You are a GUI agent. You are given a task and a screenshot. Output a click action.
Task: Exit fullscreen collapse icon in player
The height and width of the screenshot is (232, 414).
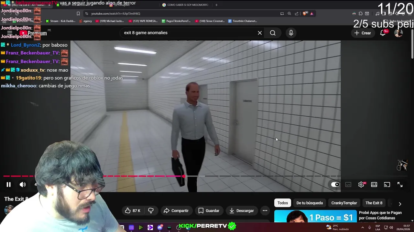[400, 185]
